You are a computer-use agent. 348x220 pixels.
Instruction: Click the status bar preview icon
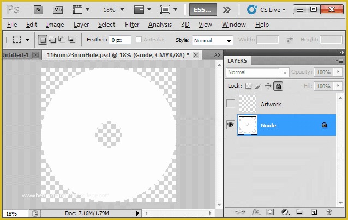coord(34,213)
